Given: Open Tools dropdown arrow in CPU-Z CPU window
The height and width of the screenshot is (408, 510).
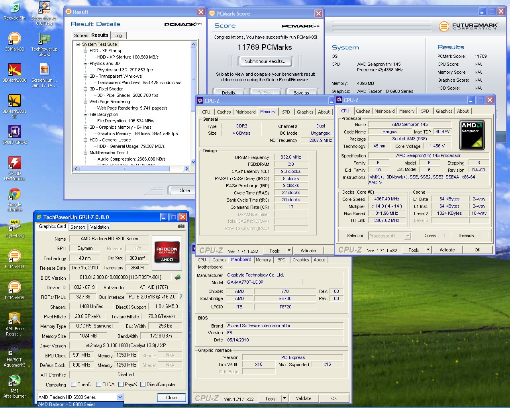Looking at the screenshot, I should click(428, 250).
